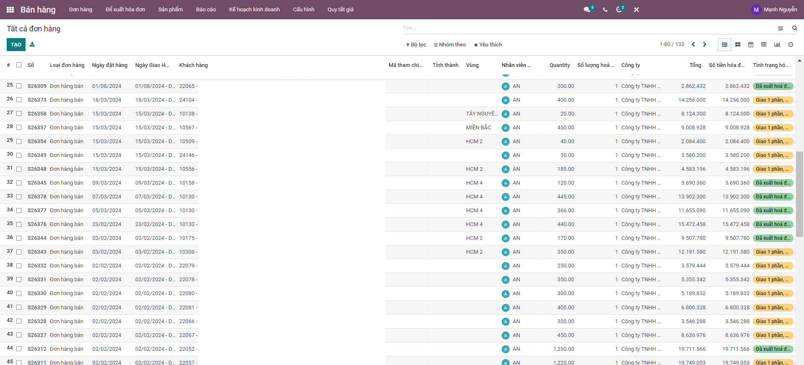
Task: Open the Sản phẩm menu
Action: tap(170, 10)
